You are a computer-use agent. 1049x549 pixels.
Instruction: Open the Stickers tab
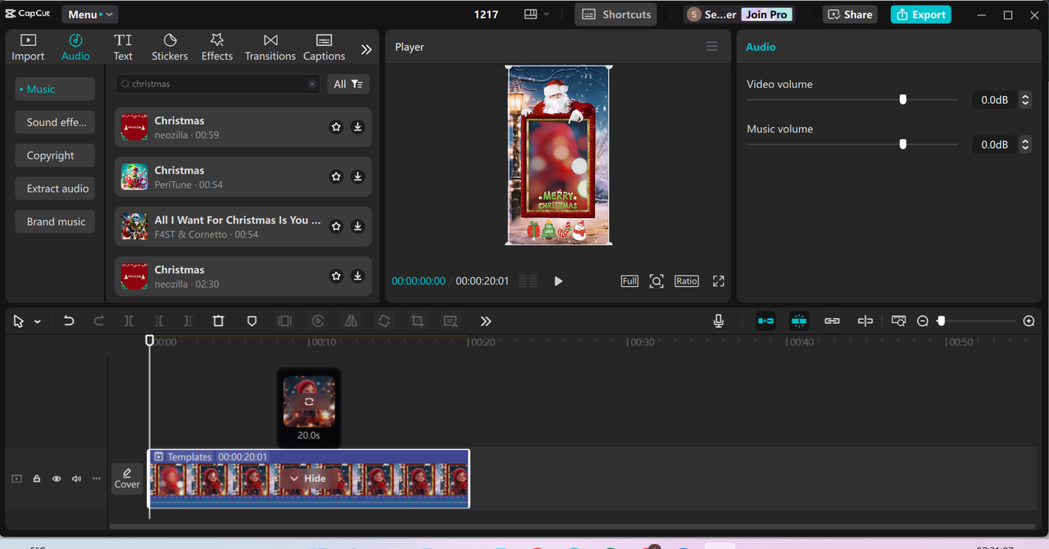(170, 48)
